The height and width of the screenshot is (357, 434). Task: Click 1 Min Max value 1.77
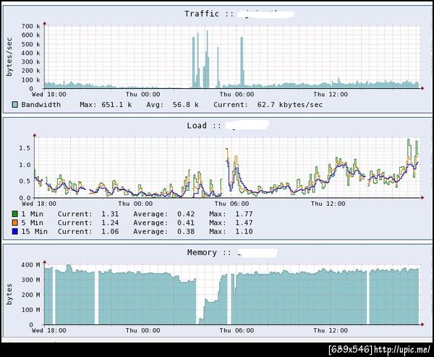(x=244, y=214)
